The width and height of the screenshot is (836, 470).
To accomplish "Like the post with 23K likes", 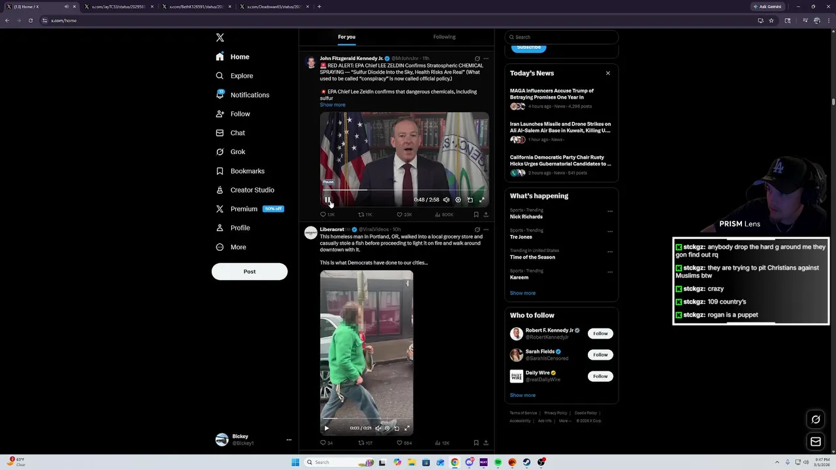I will coord(404,214).
